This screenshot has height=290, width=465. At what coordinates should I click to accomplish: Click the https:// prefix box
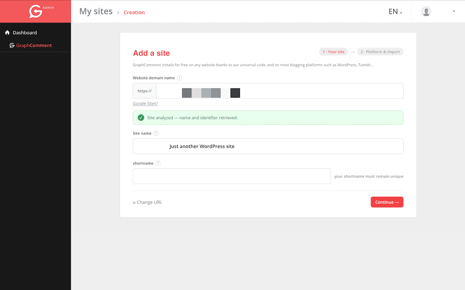pos(145,91)
